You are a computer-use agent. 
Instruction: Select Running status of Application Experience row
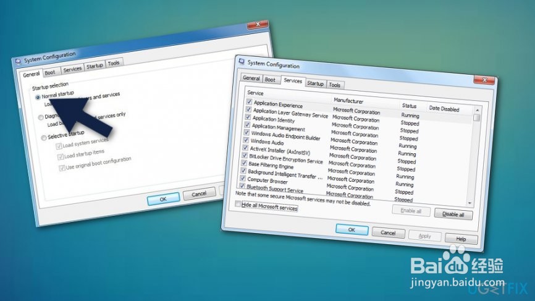pyautogui.click(x=410, y=116)
